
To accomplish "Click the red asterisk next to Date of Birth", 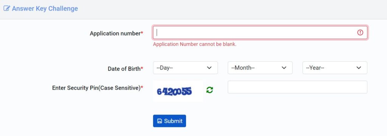I will 142,68.
